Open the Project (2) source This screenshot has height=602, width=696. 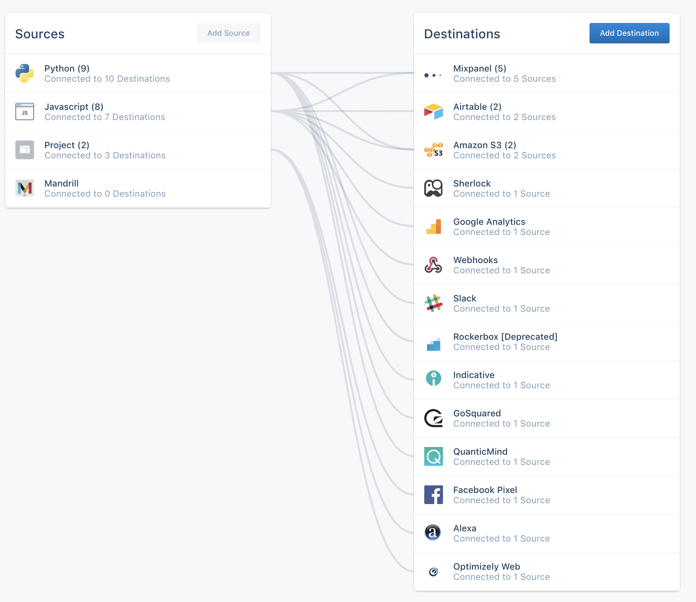point(67,145)
